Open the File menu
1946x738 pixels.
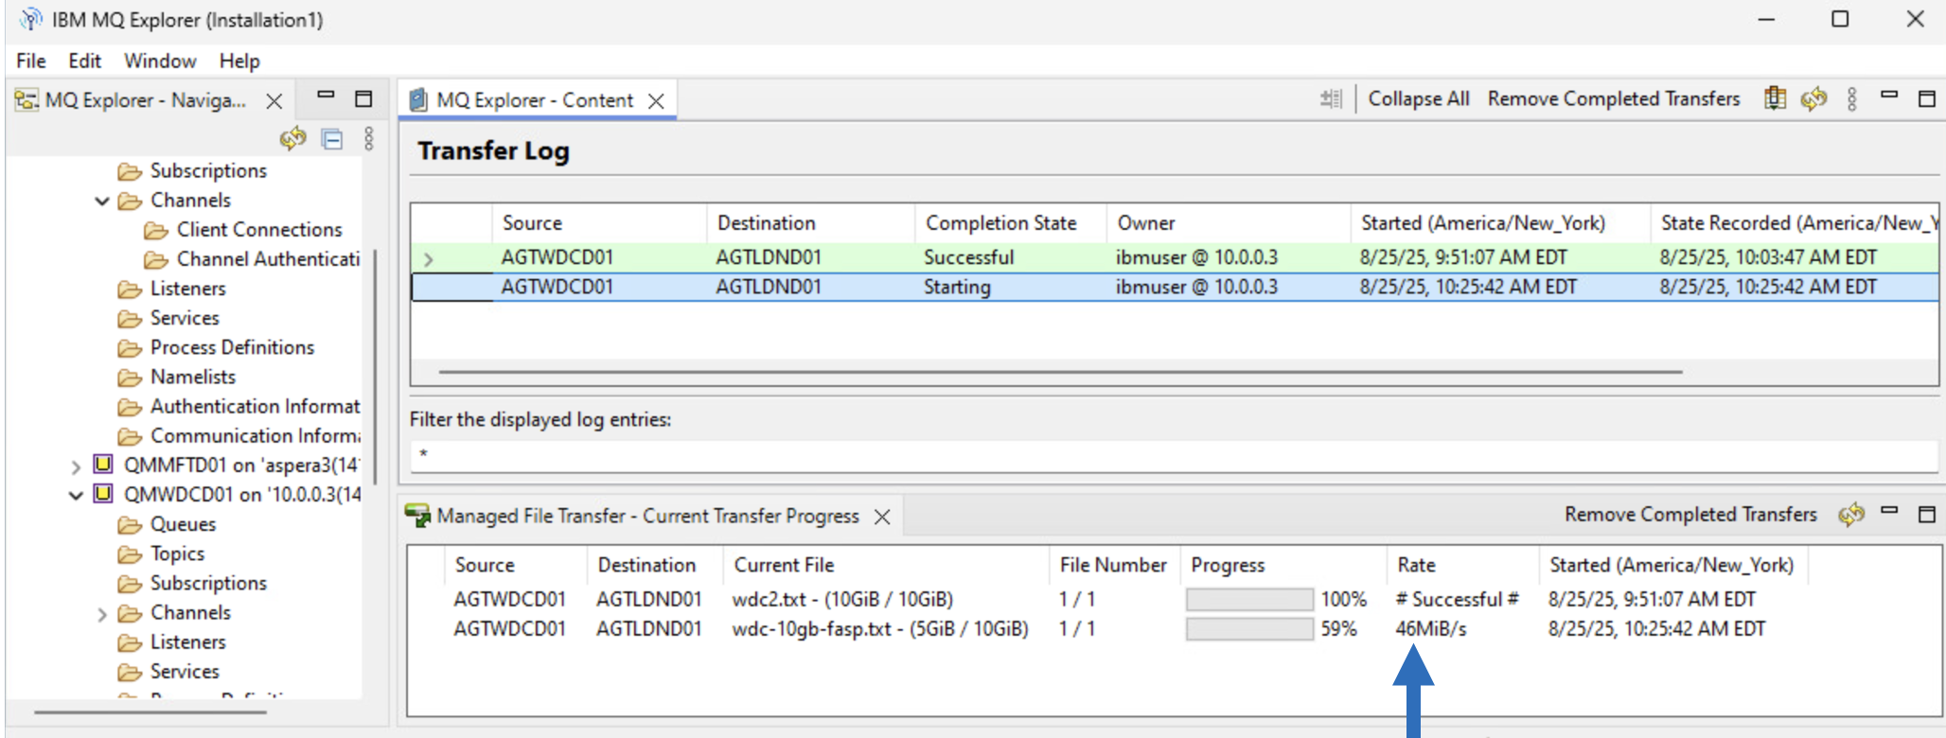31,61
